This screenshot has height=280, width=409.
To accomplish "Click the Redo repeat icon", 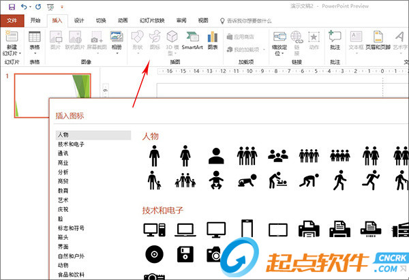I will point(38,7).
